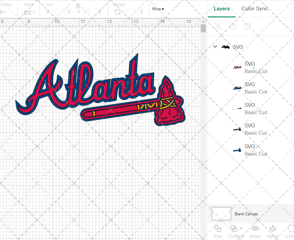The height and width of the screenshot is (240, 294).
Task: Collapse the SVG group in Layers panel
Action: click(215, 47)
